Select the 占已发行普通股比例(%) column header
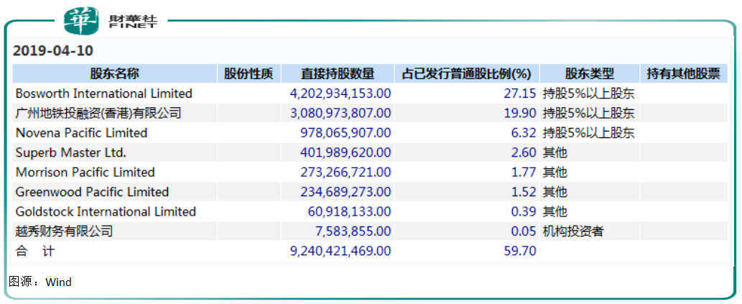This screenshot has width=742, height=304. (x=467, y=74)
